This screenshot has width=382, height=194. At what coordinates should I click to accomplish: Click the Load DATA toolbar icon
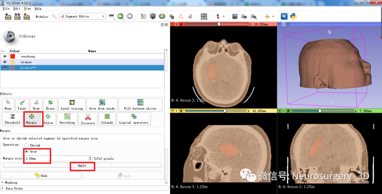click(x=8, y=17)
